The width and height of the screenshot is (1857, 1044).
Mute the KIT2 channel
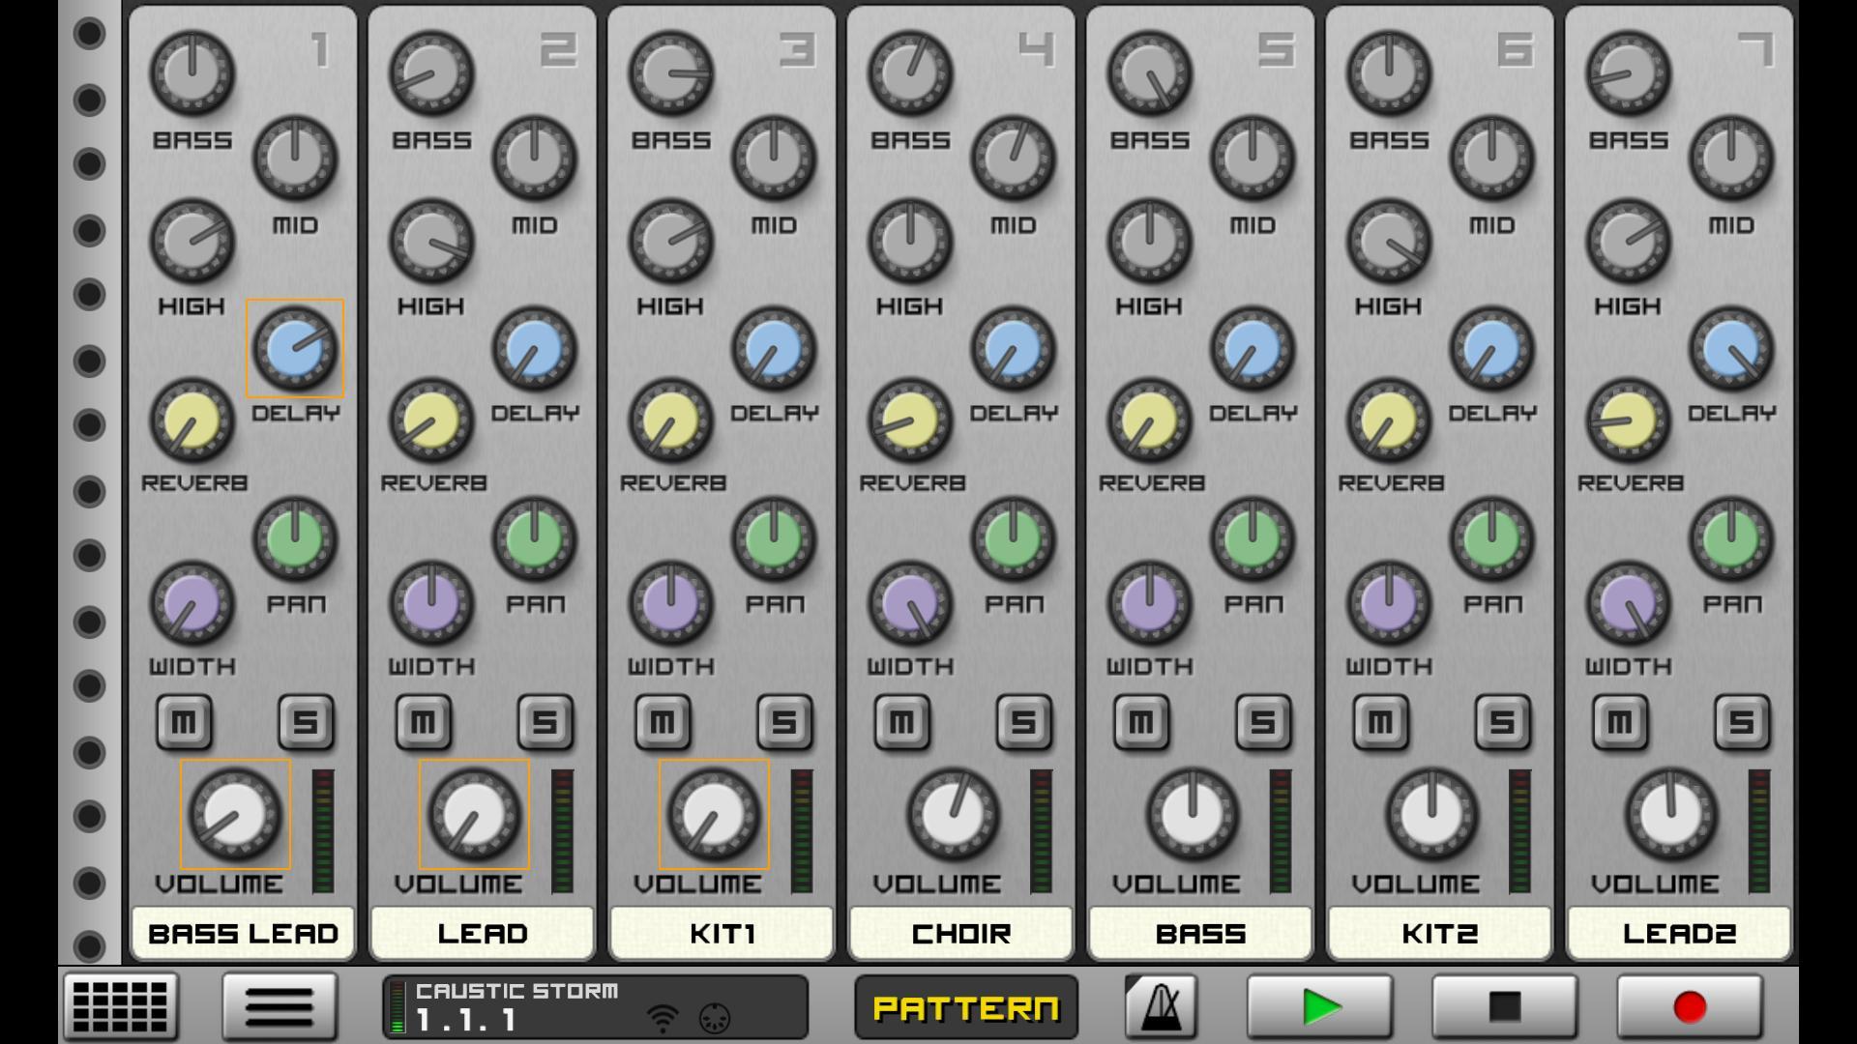(x=1381, y=723)
